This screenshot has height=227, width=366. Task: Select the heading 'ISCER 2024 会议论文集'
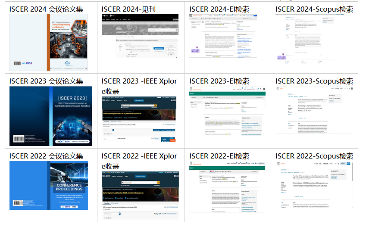pyautogui.click(x=46, y=9)
